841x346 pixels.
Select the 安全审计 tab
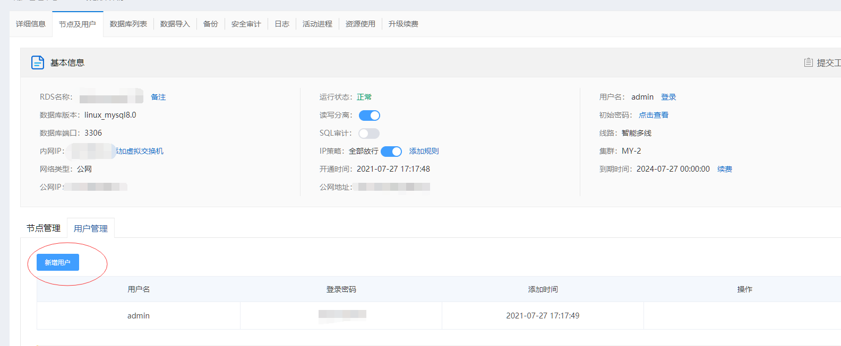pyautogui.click(x=246, y=24)
